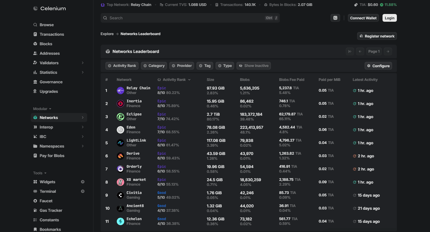
Task: Open Gas Tracker in the sidebar
Action: pyautogui.click(x=59, y=210)
